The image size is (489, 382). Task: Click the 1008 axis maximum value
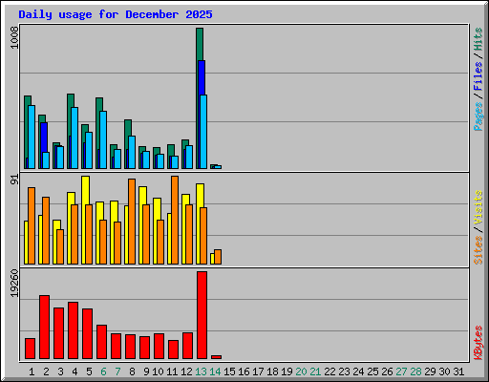14,37
